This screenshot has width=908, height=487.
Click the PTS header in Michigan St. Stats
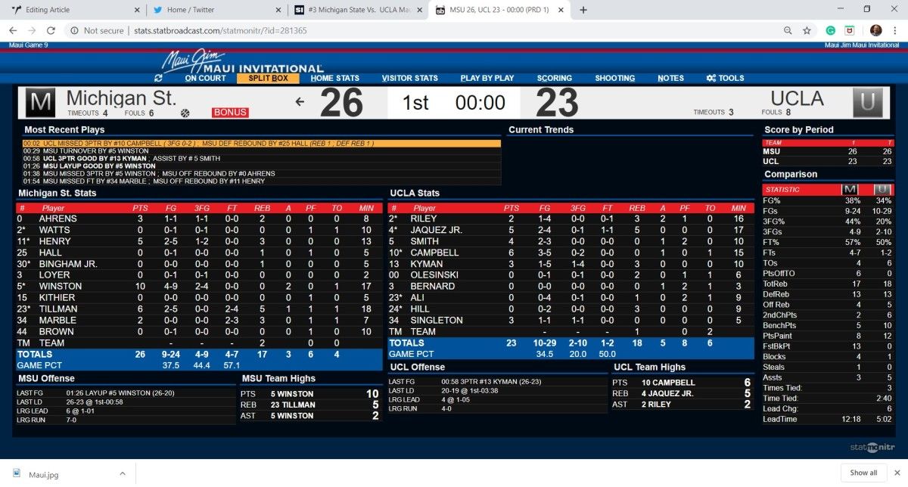(x=140, y=208)
